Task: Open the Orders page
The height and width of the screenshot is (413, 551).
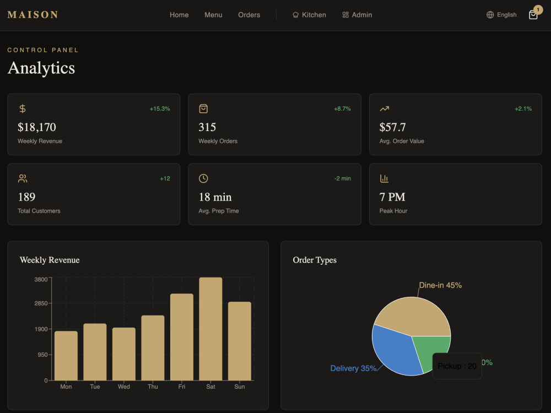Action: (249, 15)
